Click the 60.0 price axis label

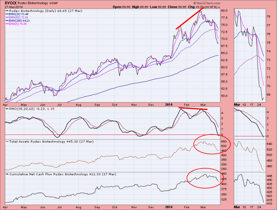(x=224, y=67)
